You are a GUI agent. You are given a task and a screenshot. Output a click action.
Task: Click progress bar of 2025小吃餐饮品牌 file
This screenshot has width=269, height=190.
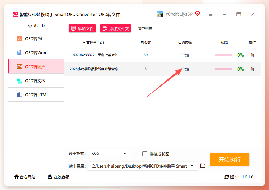(223, 69)
